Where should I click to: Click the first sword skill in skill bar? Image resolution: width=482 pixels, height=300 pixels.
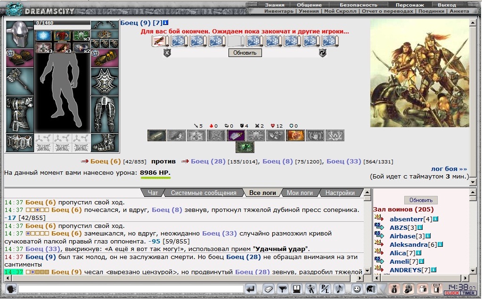pos(157,135)
